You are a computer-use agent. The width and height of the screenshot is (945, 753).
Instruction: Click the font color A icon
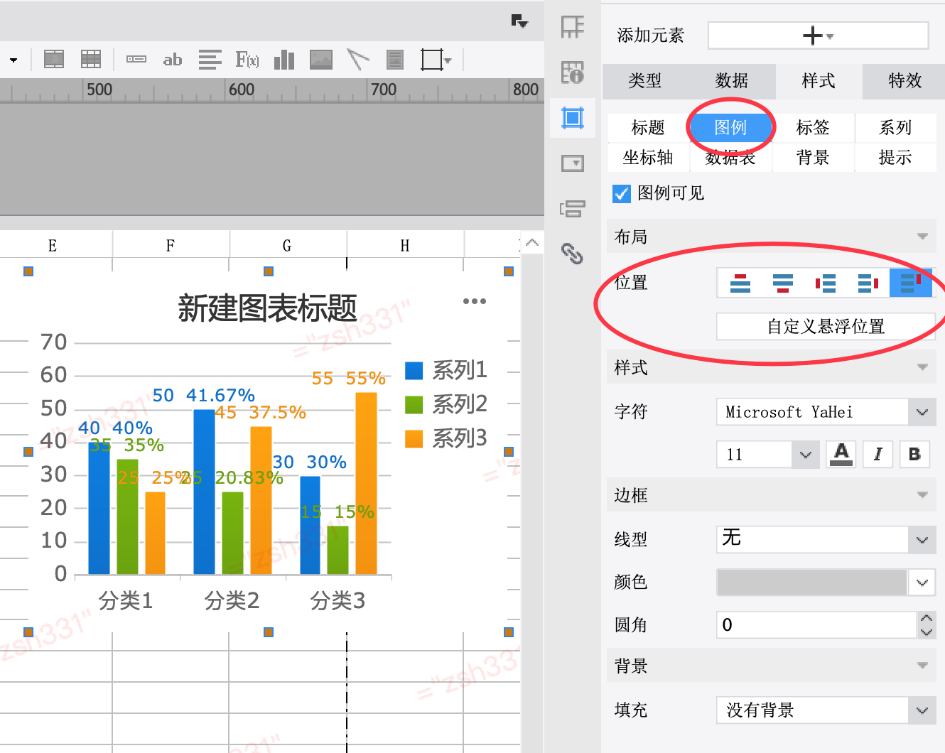(x=841, y=454)
